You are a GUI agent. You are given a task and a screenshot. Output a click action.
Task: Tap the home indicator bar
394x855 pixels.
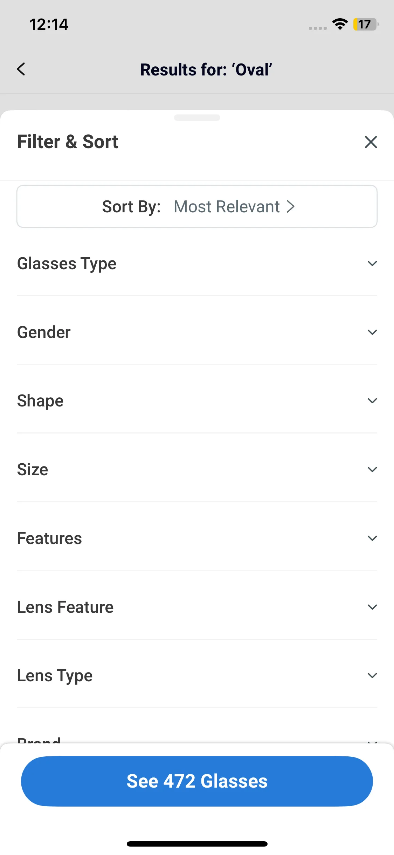tap(197, 844)
